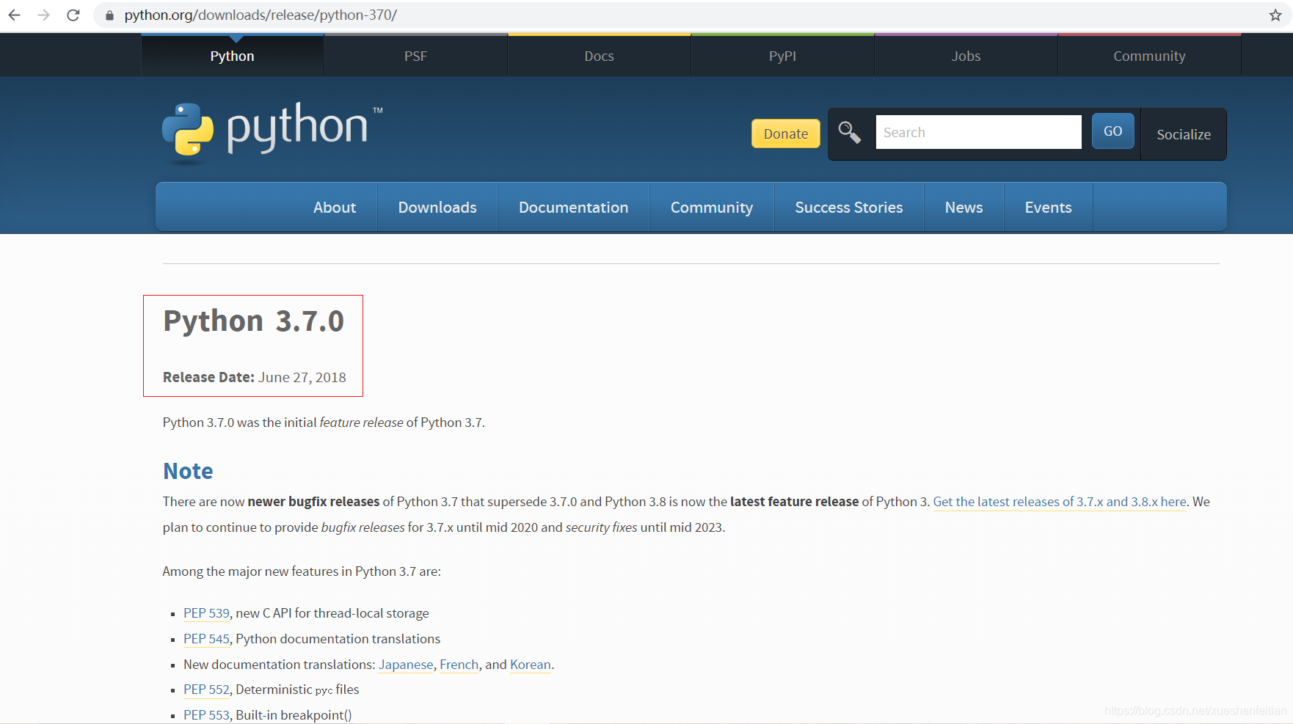Click the Python 3.7.0 heading
This screenshot has height=724, width=1293.
tap(253, 321)
